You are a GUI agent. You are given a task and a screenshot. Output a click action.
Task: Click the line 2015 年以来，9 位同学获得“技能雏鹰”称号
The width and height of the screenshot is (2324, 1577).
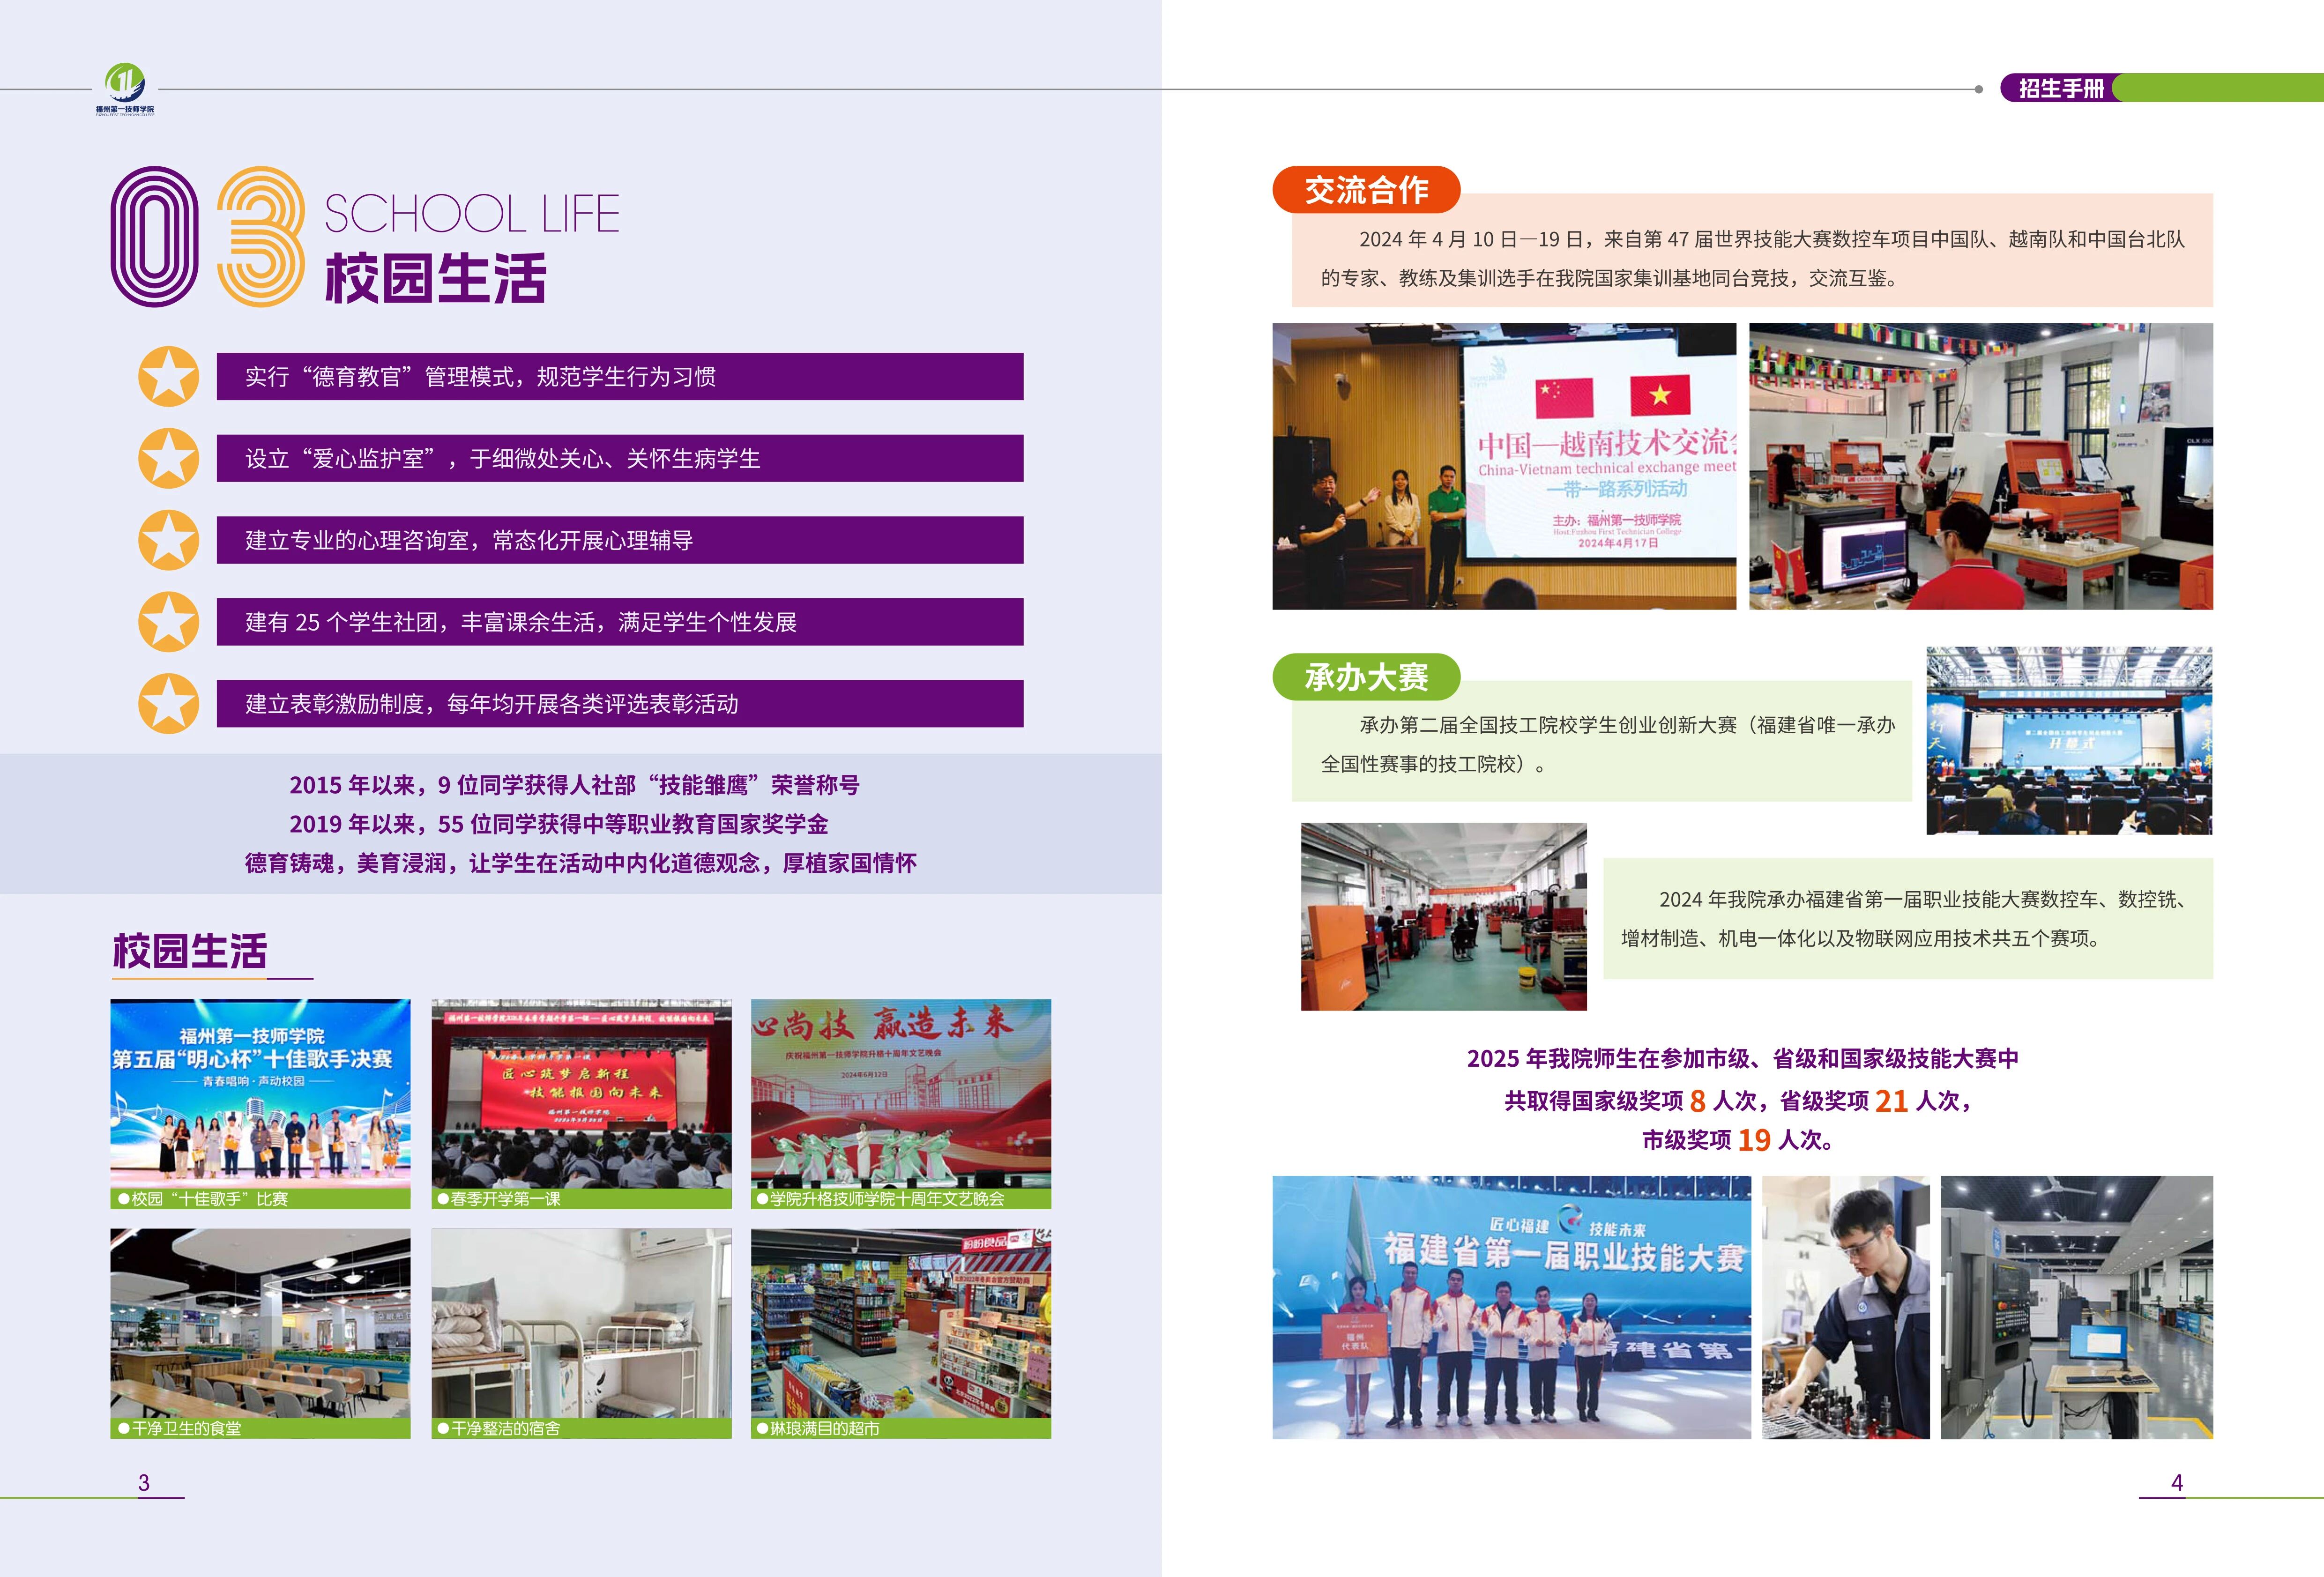point(575,785)
